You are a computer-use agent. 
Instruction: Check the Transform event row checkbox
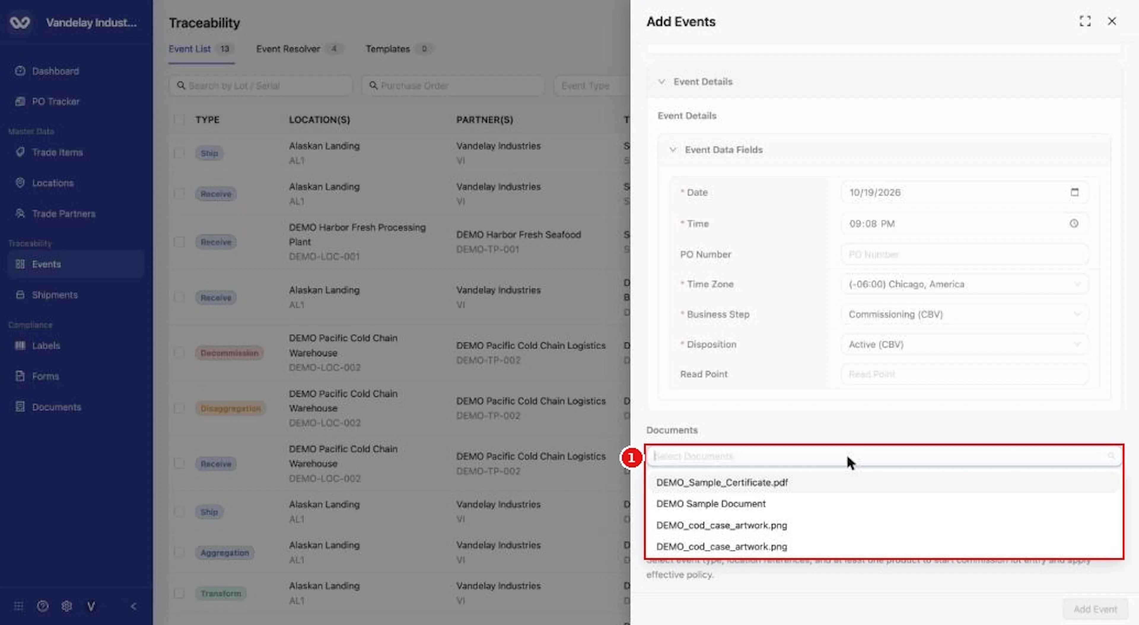point(179,593)
